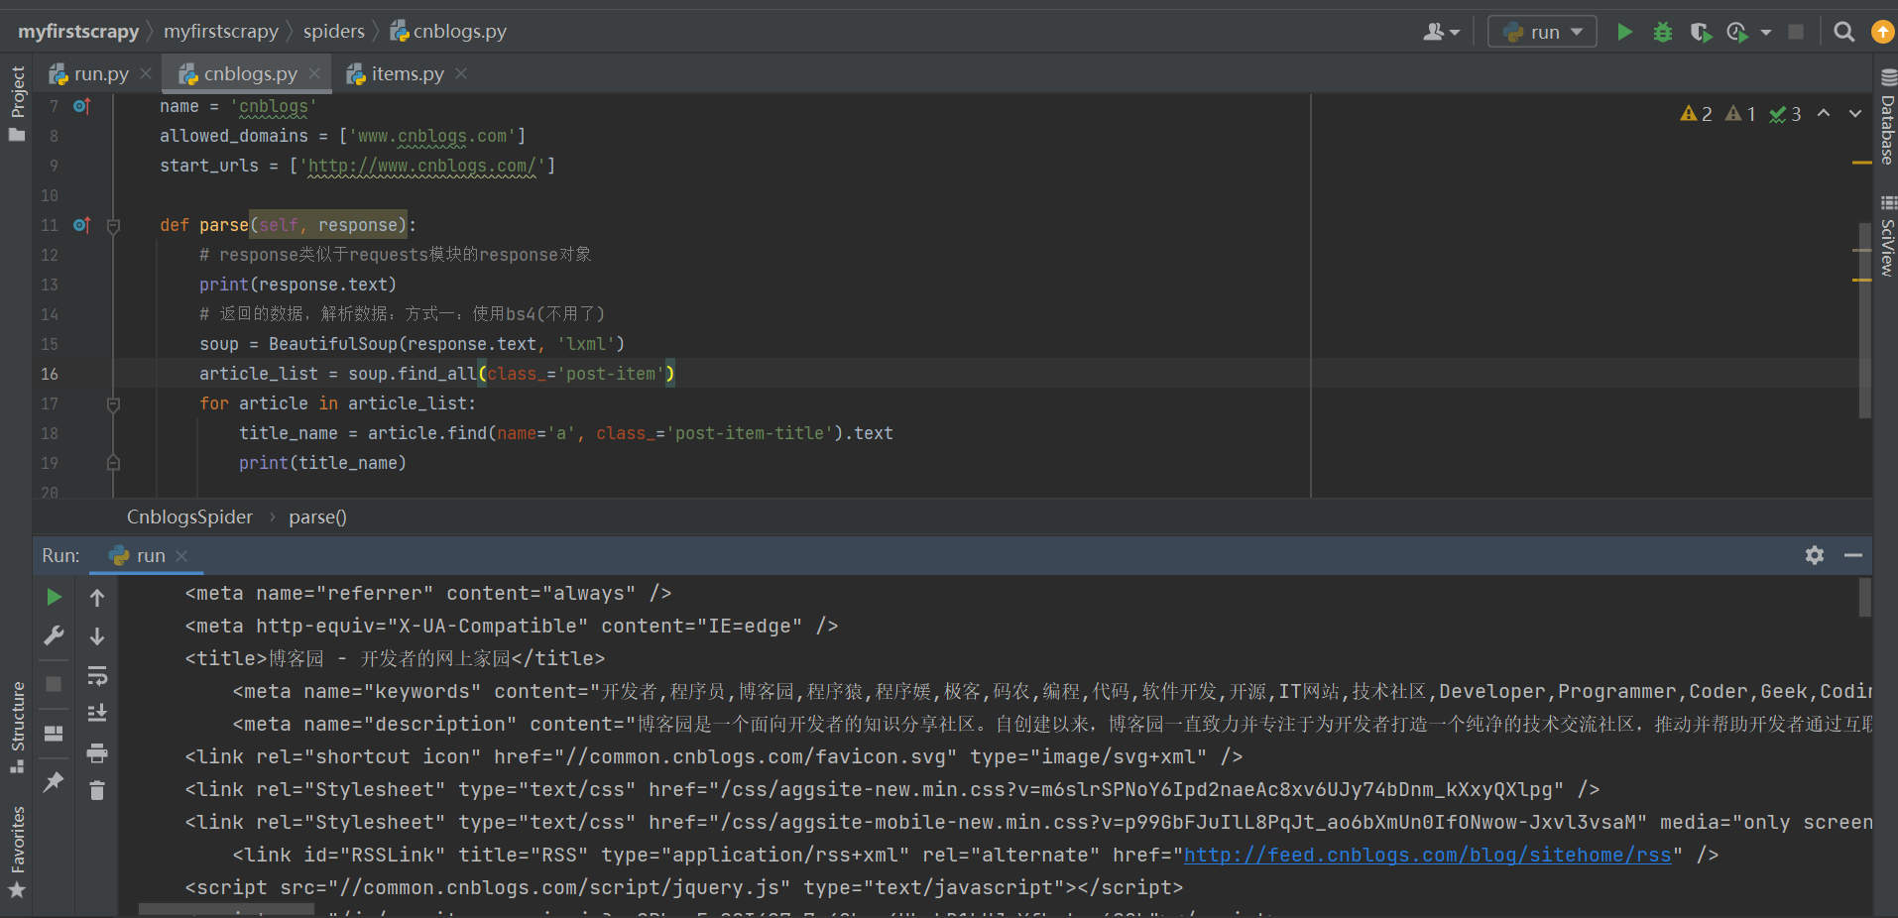Image resolution: width=1898 pixels, height=918 pixels.
Task: Click 'BeautifulSoup' on line 15
Action: [x=333, y=344]
